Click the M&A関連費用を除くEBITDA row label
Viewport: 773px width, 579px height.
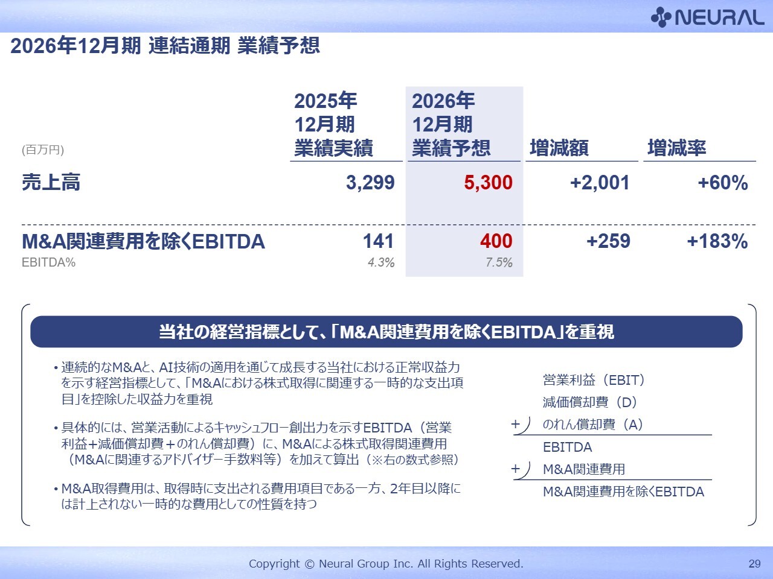(x=143, y=241)
